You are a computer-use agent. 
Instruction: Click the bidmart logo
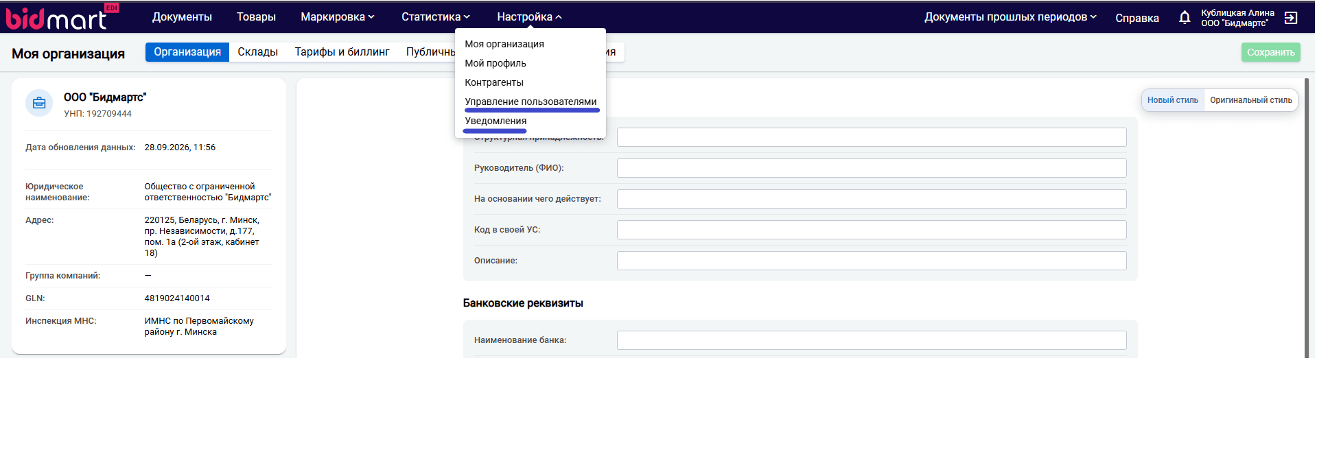62,17
